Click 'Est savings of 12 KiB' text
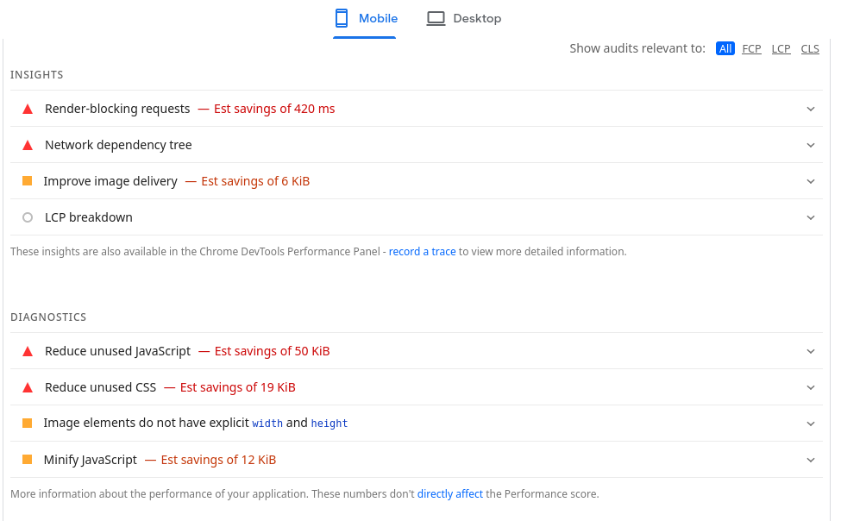Viewport: 841px width, 521px height. pyautogui.click(x=218, y=460)
